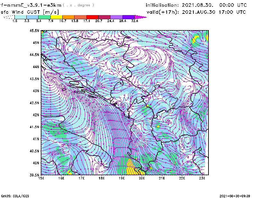Click the yellow legend swatch

pyautogui.click(x=57, y=17)
